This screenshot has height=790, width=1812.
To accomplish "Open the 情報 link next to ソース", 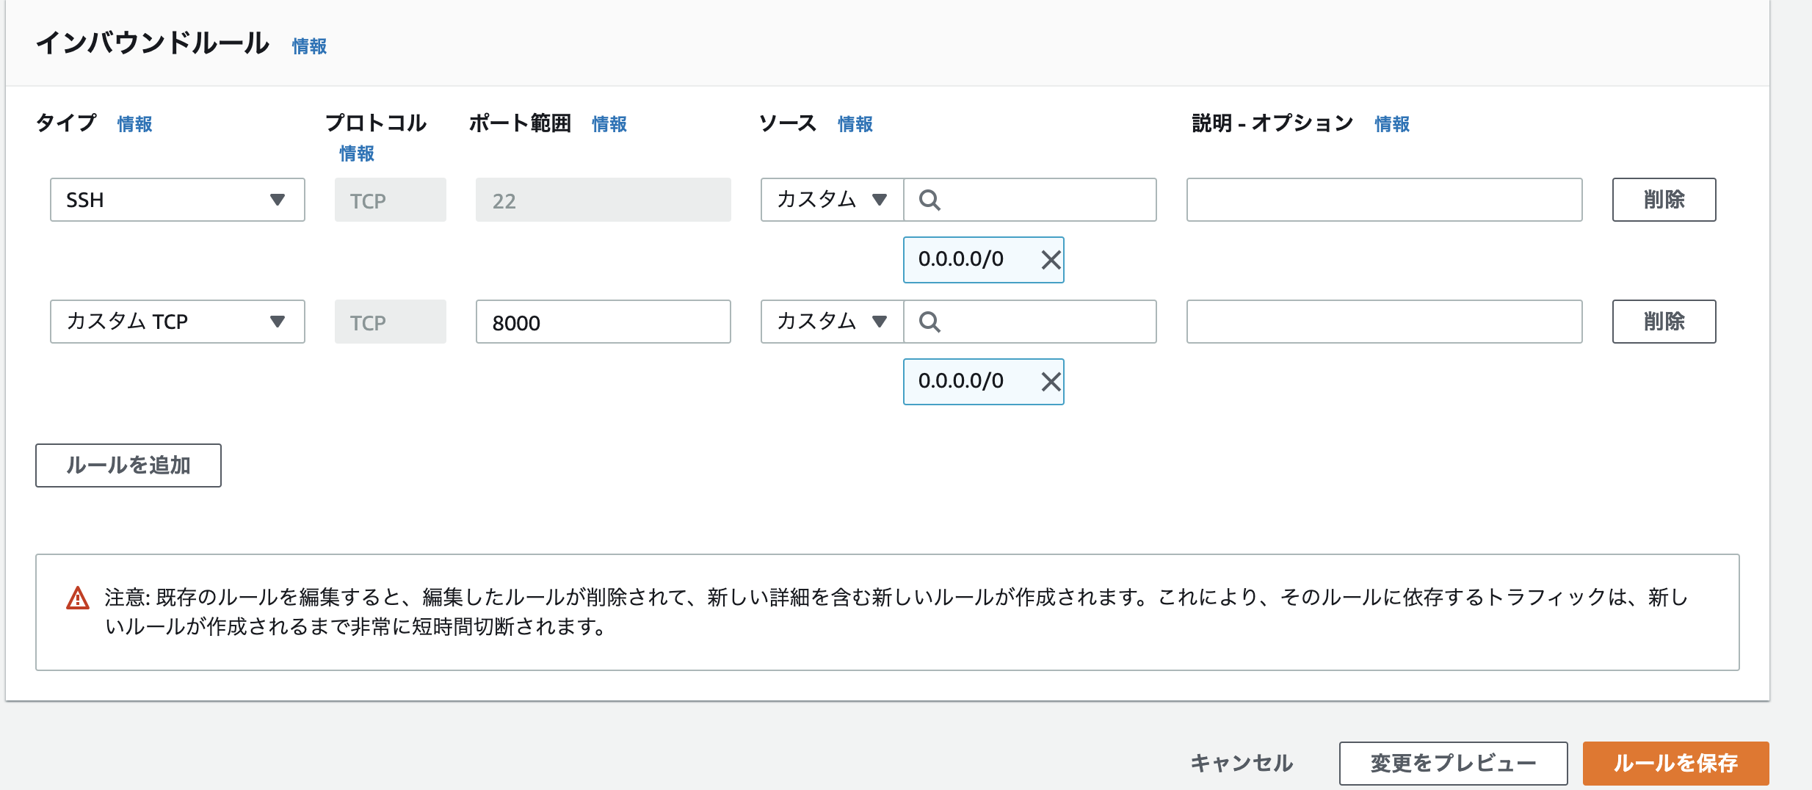I will tap(855, 124).
